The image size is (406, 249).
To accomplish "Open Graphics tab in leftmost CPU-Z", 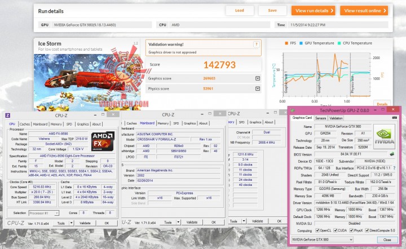I will tap(83, 124).
